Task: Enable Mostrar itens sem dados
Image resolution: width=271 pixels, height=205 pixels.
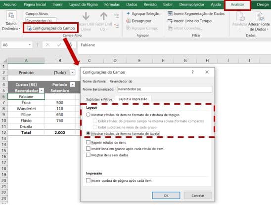Action: [x=88, y=155]
